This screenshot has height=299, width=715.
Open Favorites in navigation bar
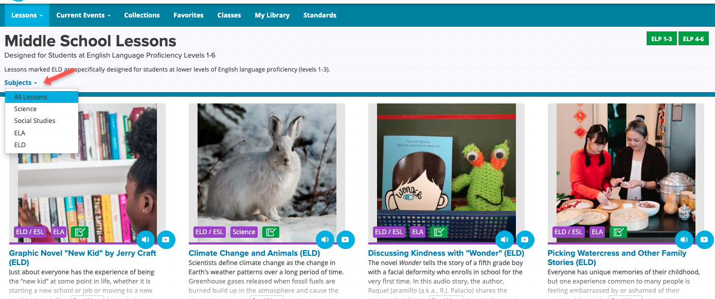coord(188,15)
